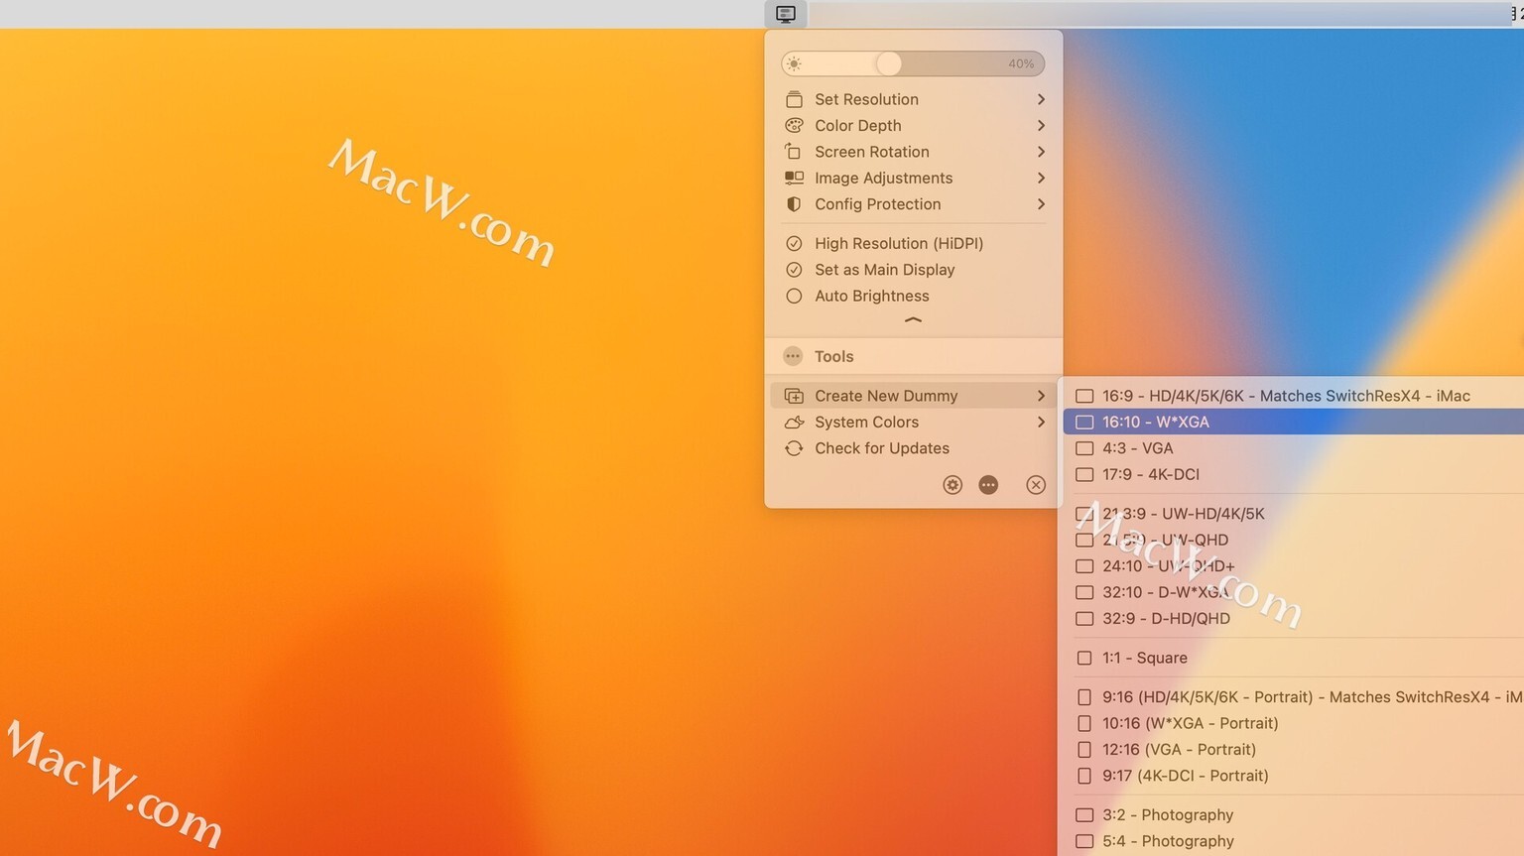Click display icon beside 32:9 D-HD/QHD
Viewport: 1524px width, 856px height.
(1084, 618)
